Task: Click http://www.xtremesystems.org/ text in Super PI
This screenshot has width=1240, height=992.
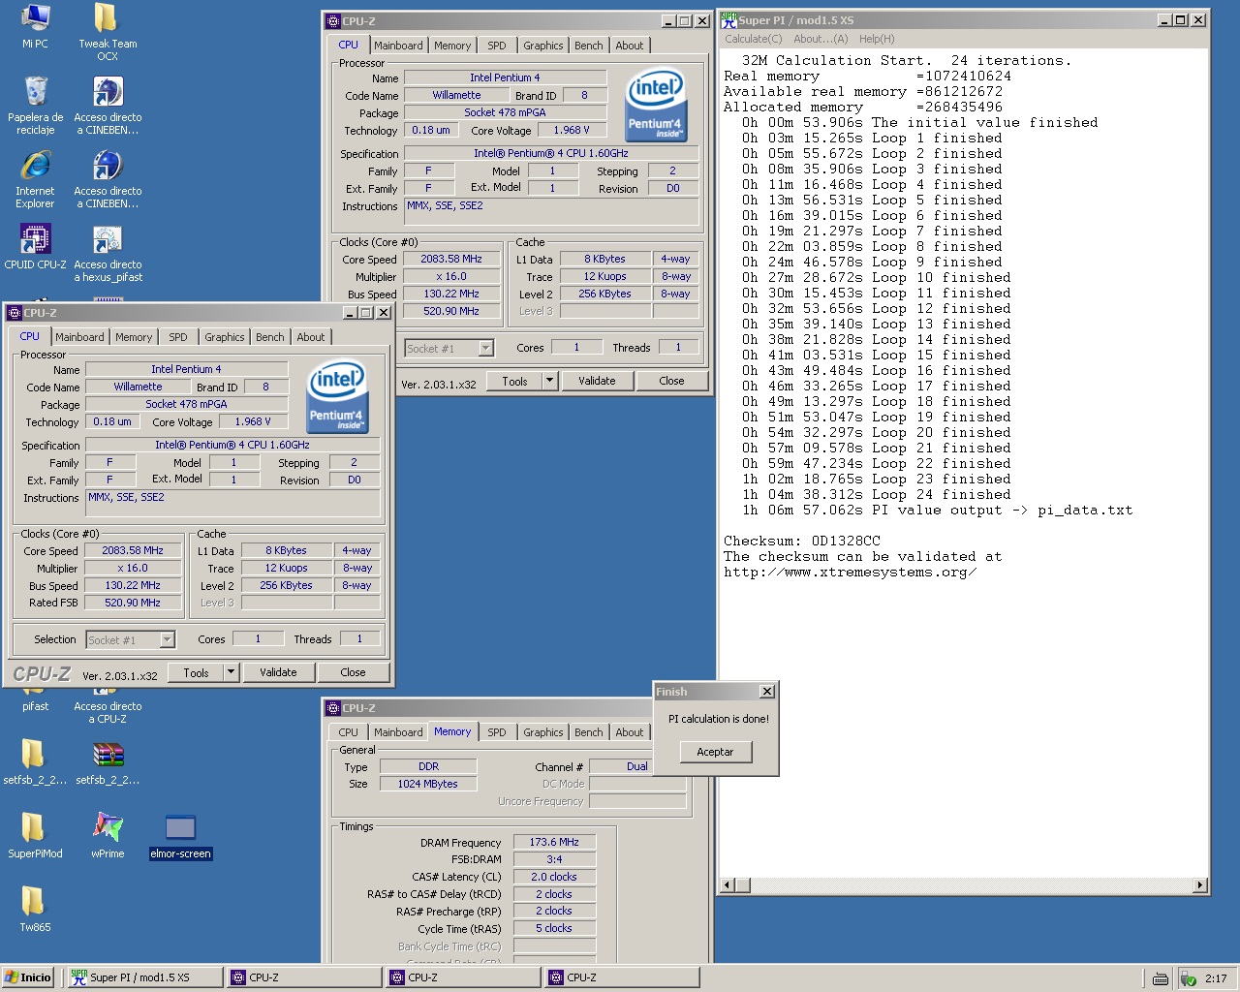Action: click(850, 572)
